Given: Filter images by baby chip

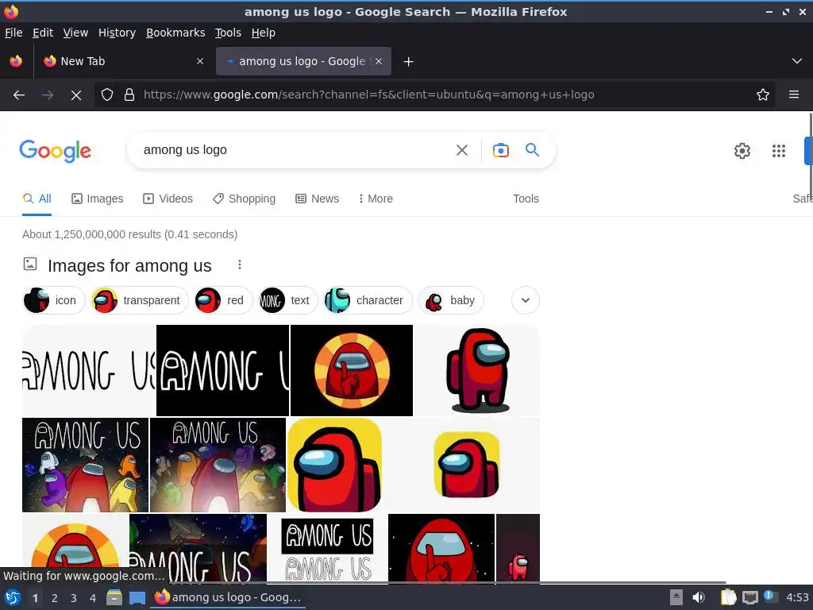Looking at the screenshot, I should [x=451, y=300].
